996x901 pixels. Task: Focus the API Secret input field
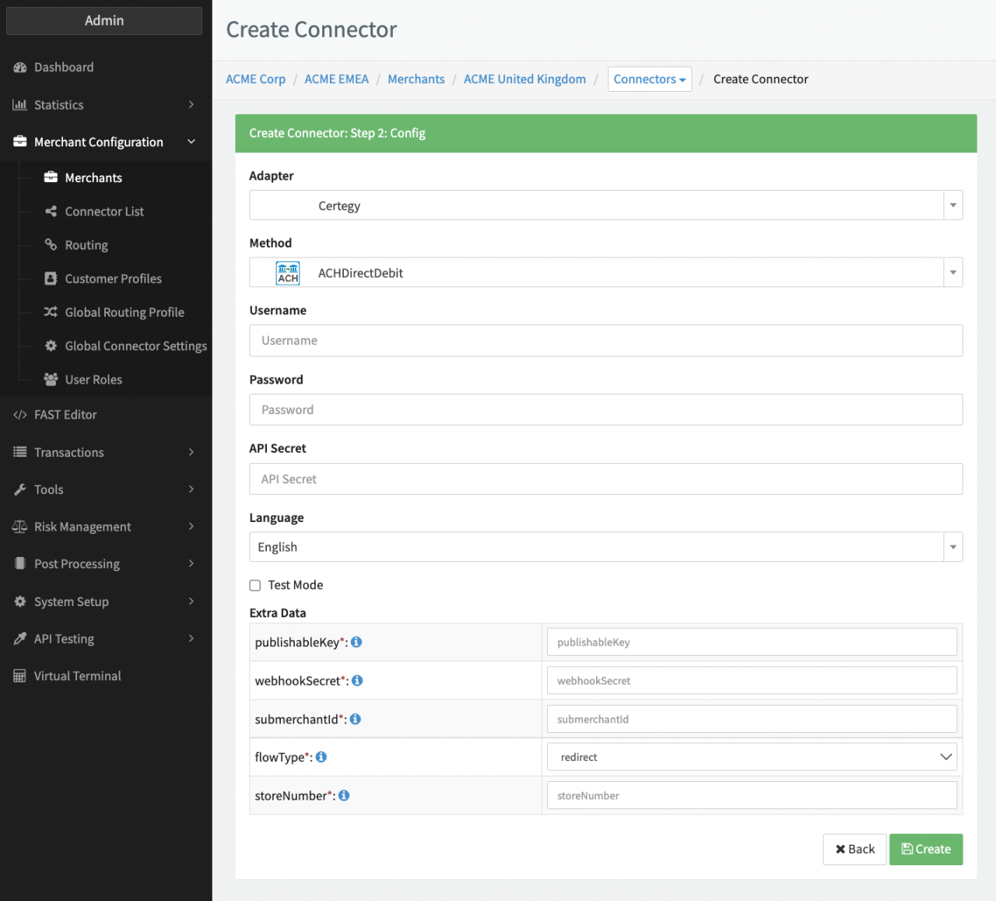coord(605,479)
